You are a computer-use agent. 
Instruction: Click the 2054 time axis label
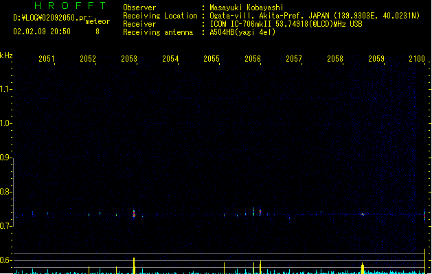[x=170, y=59]
